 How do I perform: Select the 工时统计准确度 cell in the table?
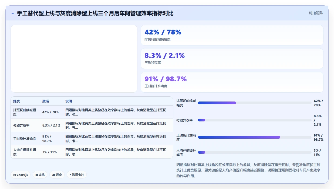click(x=25, y=139)
